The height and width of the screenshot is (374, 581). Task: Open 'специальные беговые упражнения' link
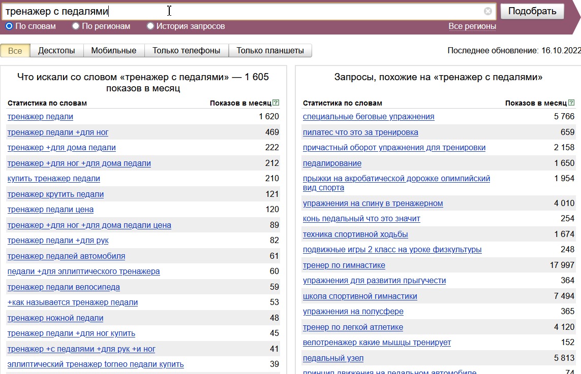[368, 117]
